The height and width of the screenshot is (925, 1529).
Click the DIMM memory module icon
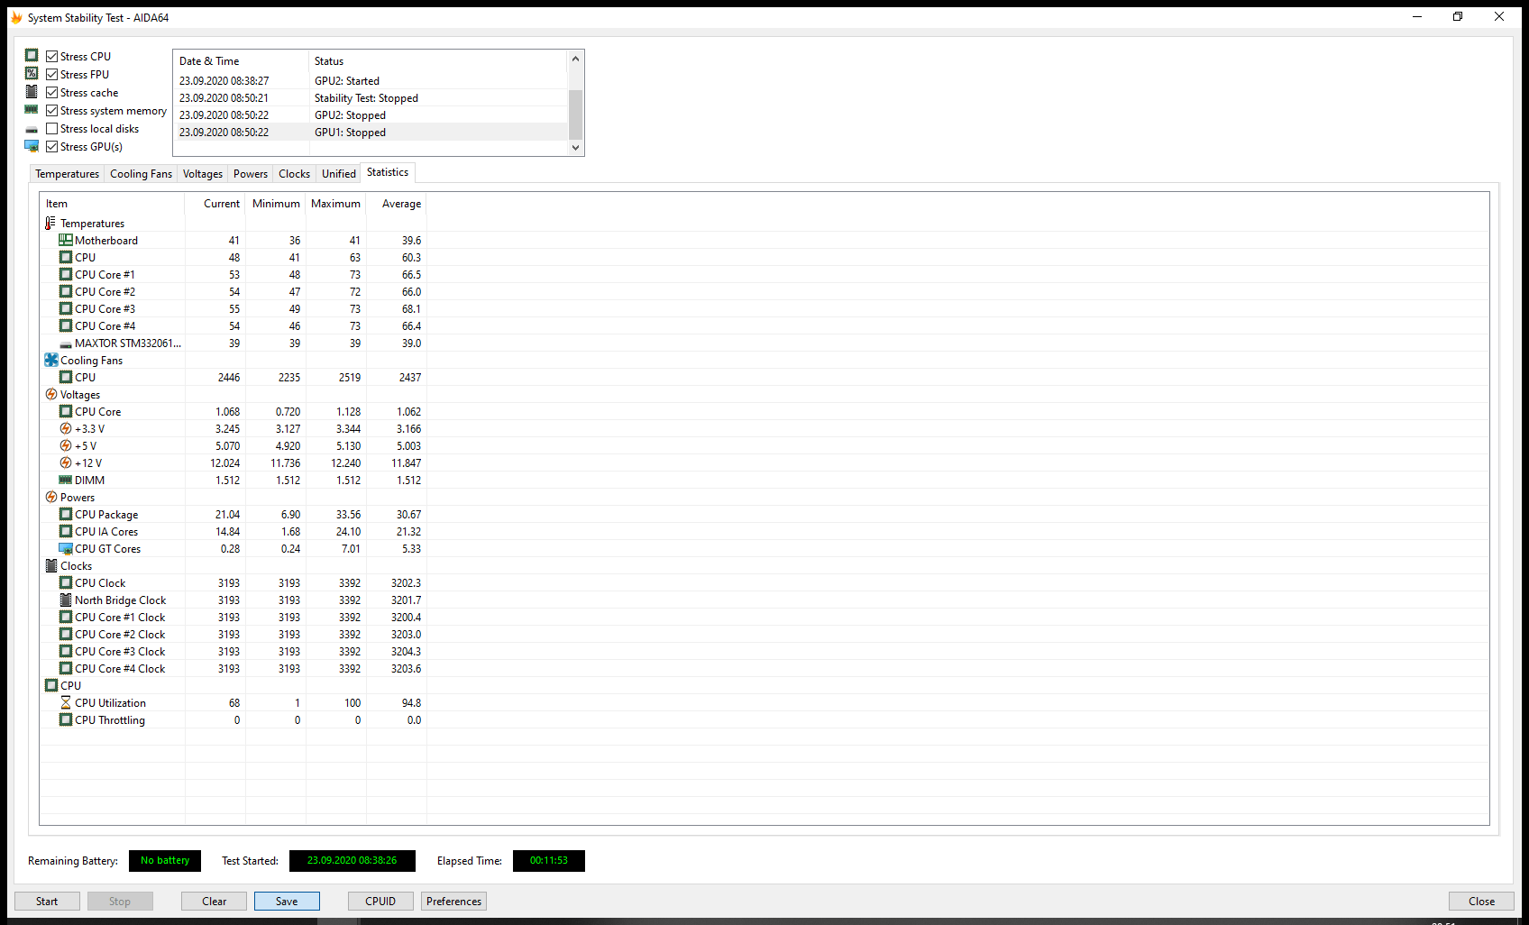(66, 480)
